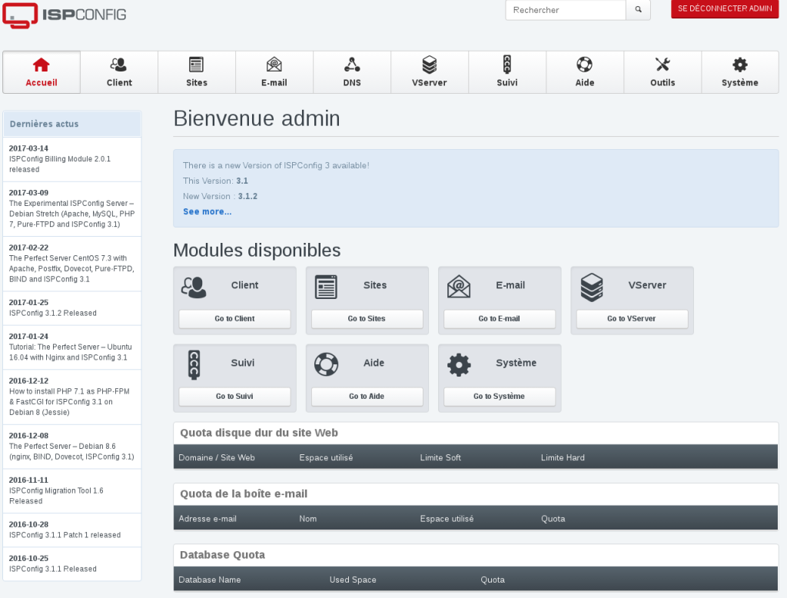Click the ISPConfig logo

(65, 15)
